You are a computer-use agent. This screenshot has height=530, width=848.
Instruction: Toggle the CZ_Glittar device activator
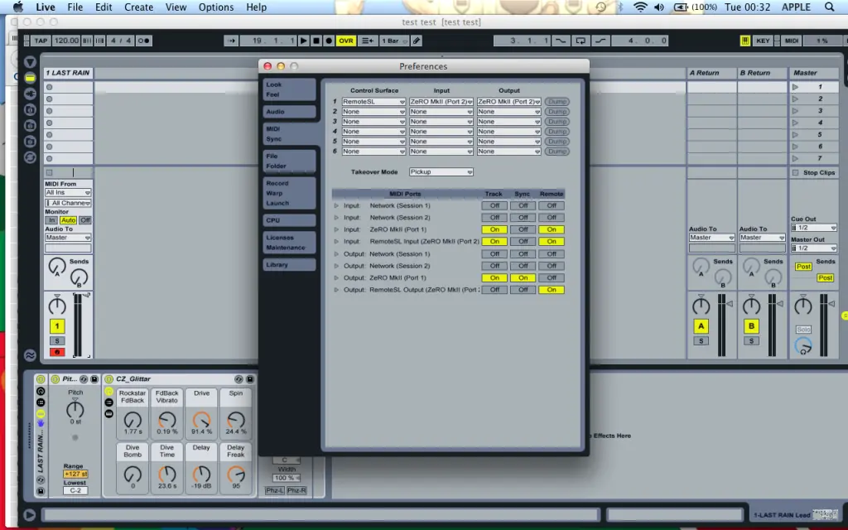coord(108,379)
